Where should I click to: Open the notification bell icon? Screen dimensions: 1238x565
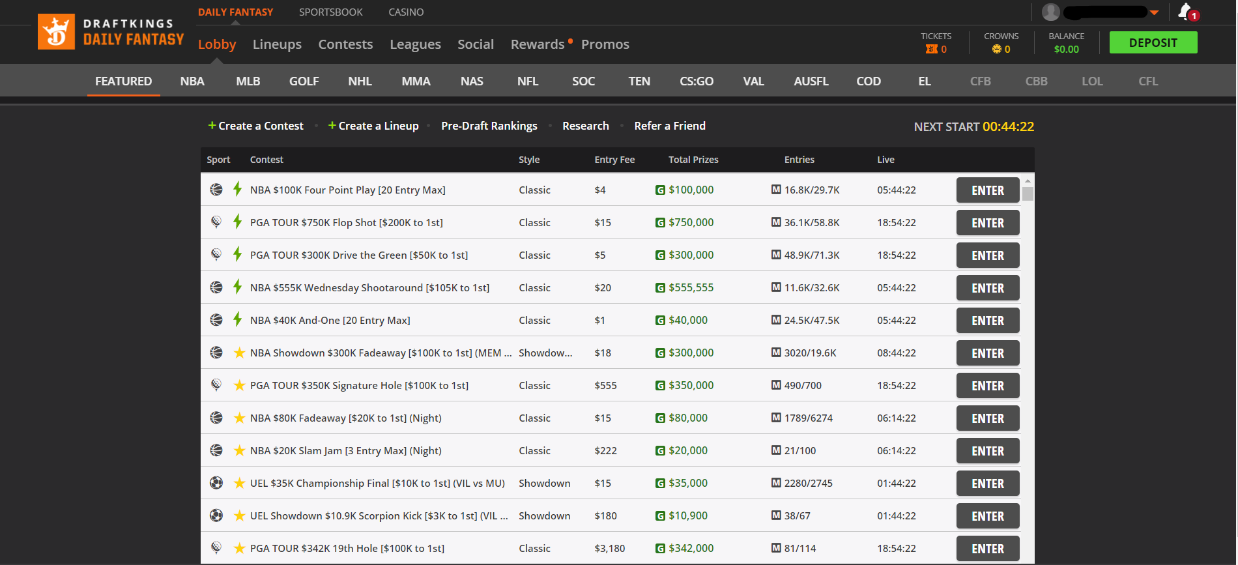pyautogui.click(x=1185, y=12)
